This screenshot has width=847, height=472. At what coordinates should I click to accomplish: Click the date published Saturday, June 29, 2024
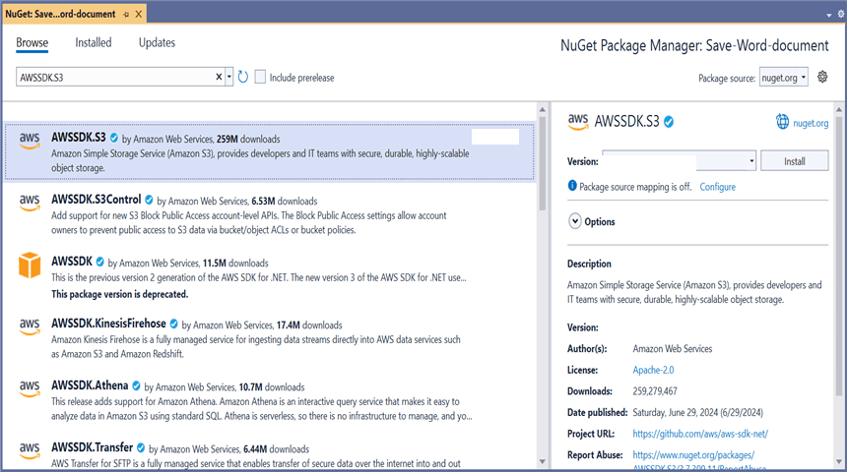click(698, 413)
